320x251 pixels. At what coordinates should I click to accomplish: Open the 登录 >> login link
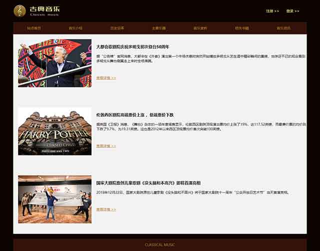(x=292, y=11)
